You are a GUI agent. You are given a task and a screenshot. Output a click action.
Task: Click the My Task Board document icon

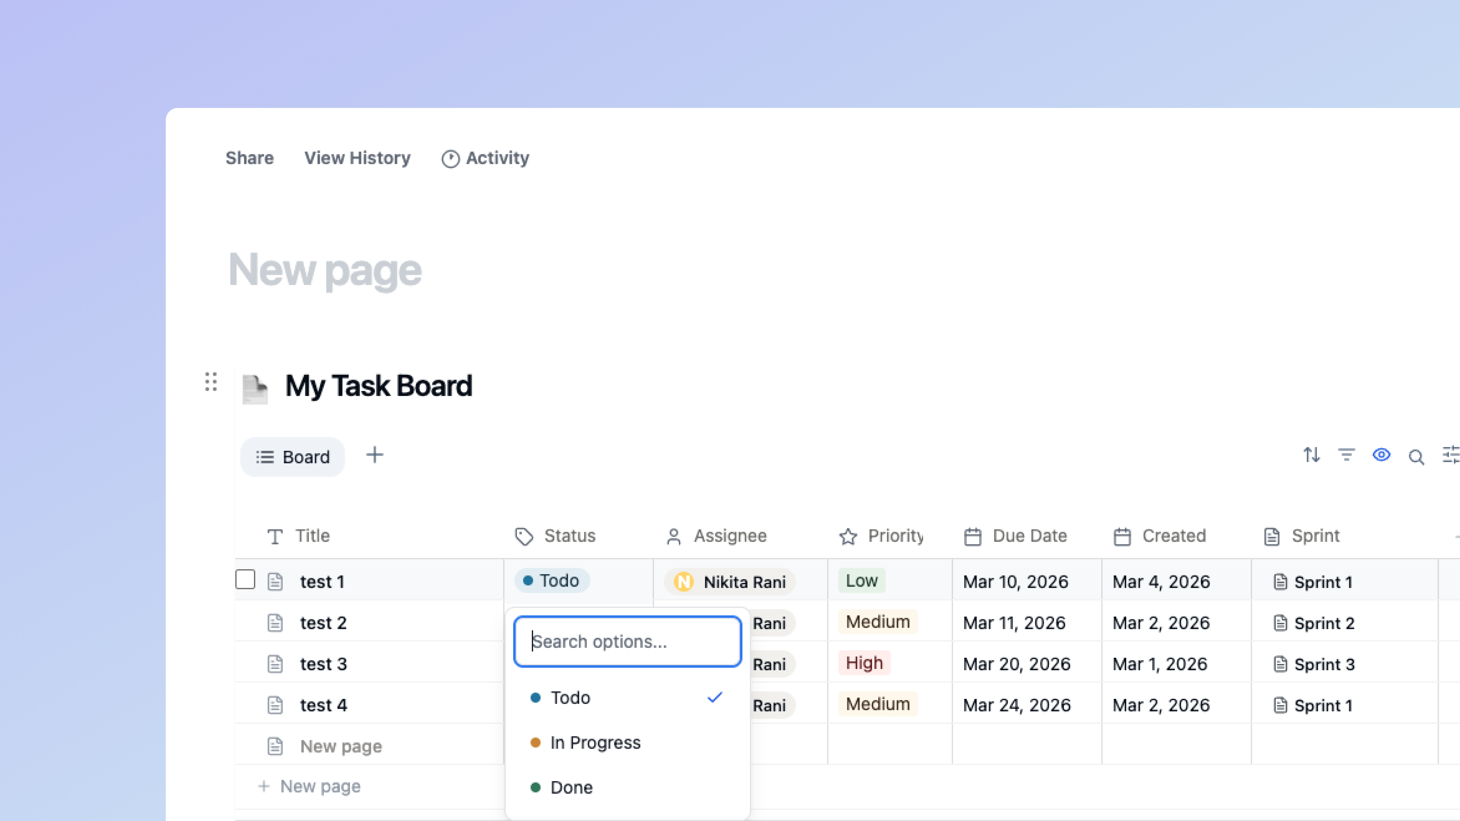(x=254, y=389)
